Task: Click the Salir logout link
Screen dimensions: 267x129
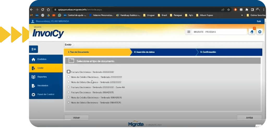Action: [x=259, y=21]
